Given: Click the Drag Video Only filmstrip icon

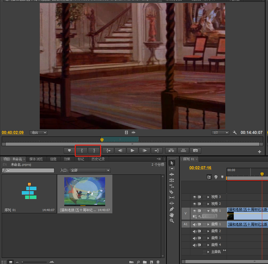Looking at the screenshot, I should [126, 133].
